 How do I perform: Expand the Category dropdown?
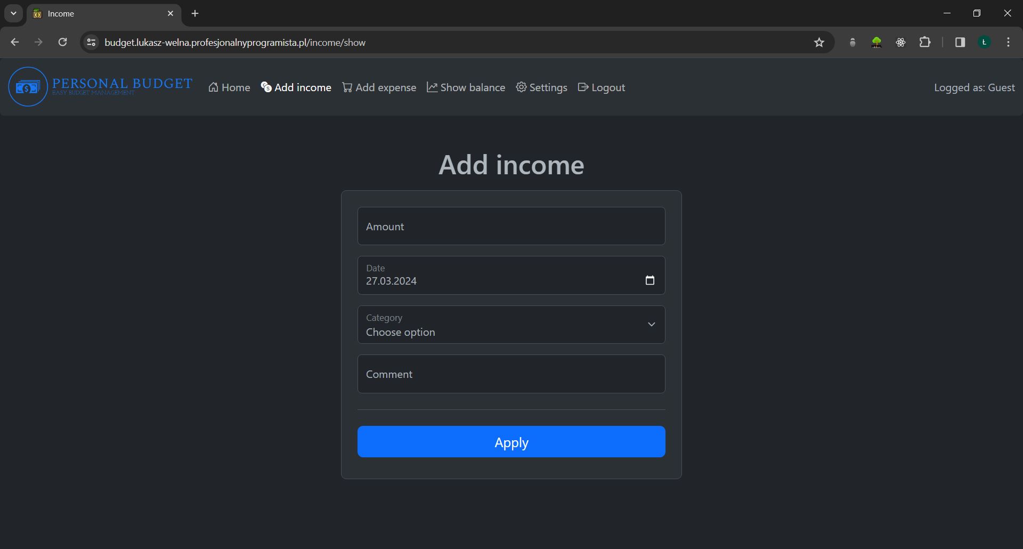pyautogui.click(x=511, y=325)
